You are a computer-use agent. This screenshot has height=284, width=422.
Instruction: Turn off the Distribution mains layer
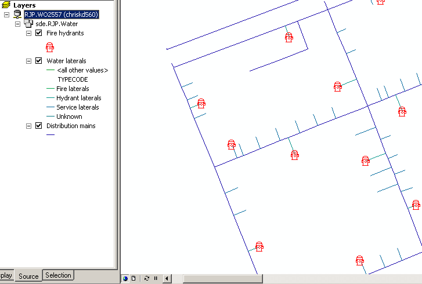(x=39, y=126)
